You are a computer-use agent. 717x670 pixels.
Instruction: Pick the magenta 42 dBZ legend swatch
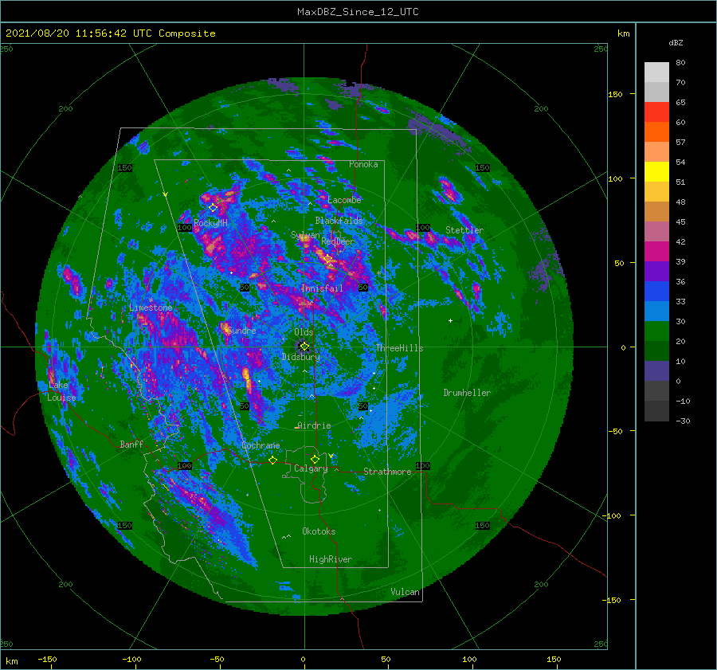tap(656, 251)
